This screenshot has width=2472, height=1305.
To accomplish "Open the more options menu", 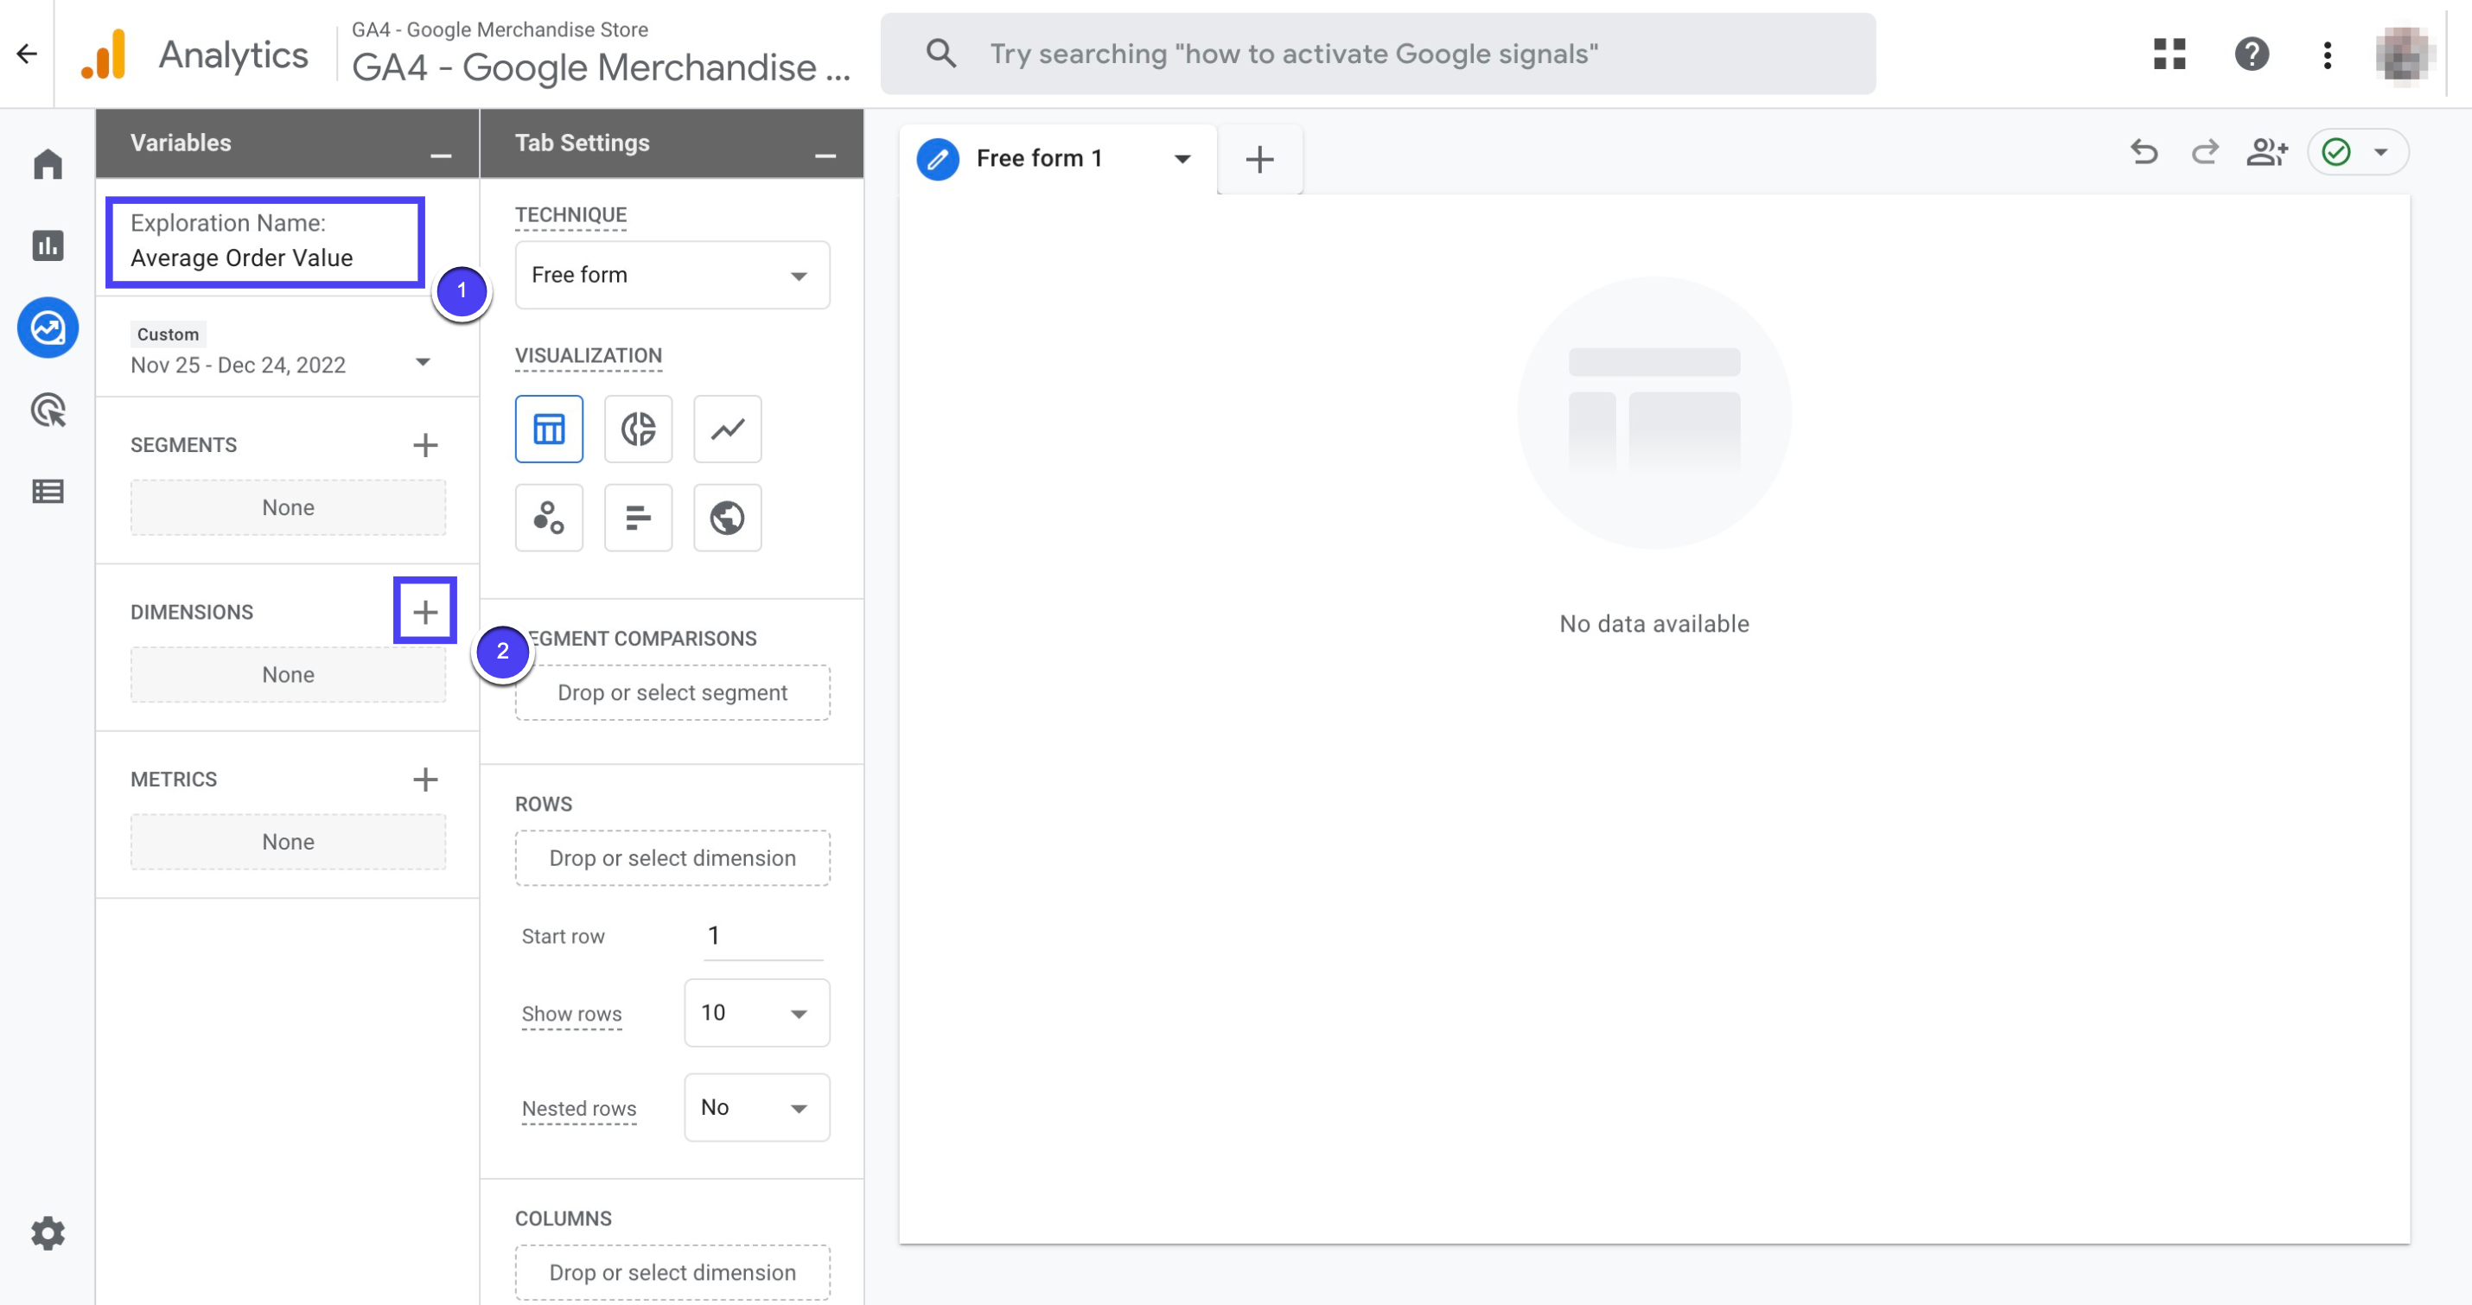I will (2327, 54).
